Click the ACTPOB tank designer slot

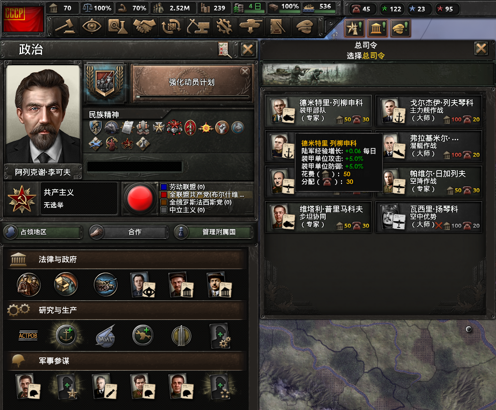28,336
